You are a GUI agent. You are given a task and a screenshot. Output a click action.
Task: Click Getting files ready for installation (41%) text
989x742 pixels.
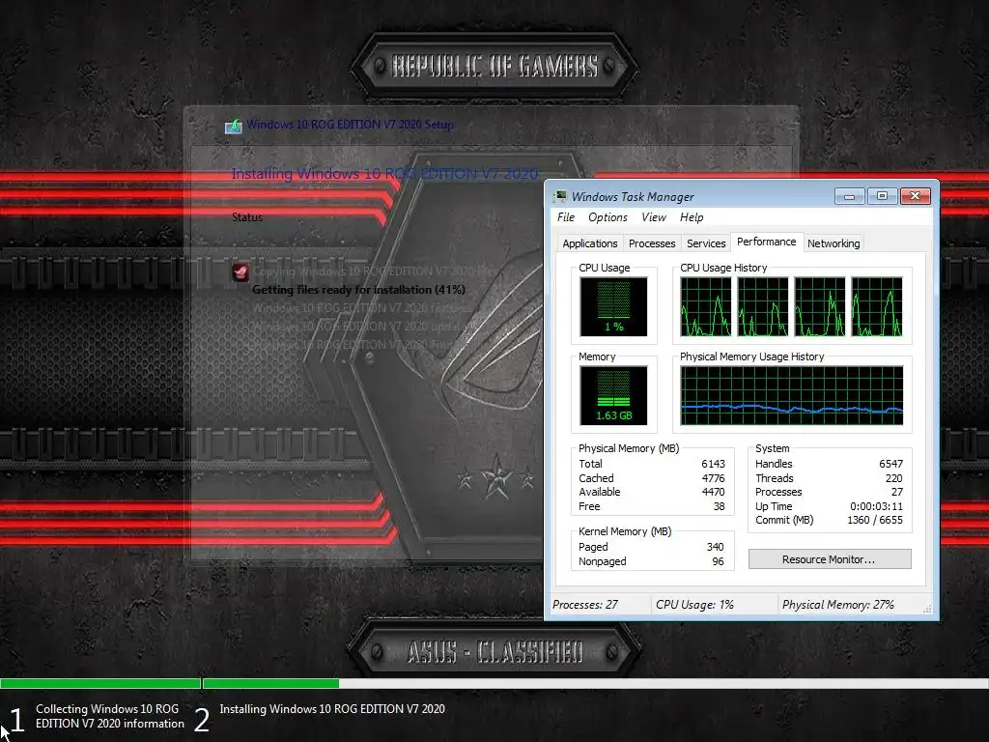[358, 290]
